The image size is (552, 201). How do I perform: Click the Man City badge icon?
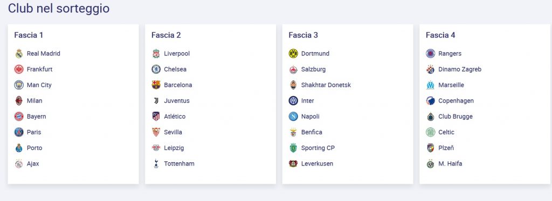pos(19,85)
